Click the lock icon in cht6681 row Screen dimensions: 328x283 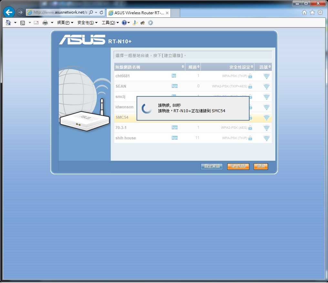click(x=250, y=76)
